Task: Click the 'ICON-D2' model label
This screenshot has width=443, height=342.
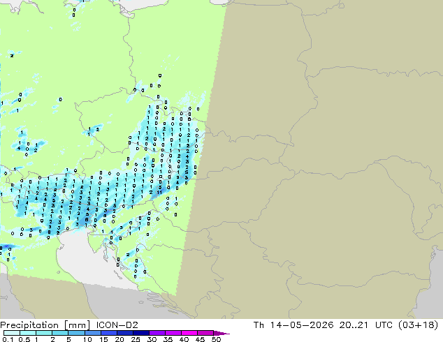Action: point(117,325)
